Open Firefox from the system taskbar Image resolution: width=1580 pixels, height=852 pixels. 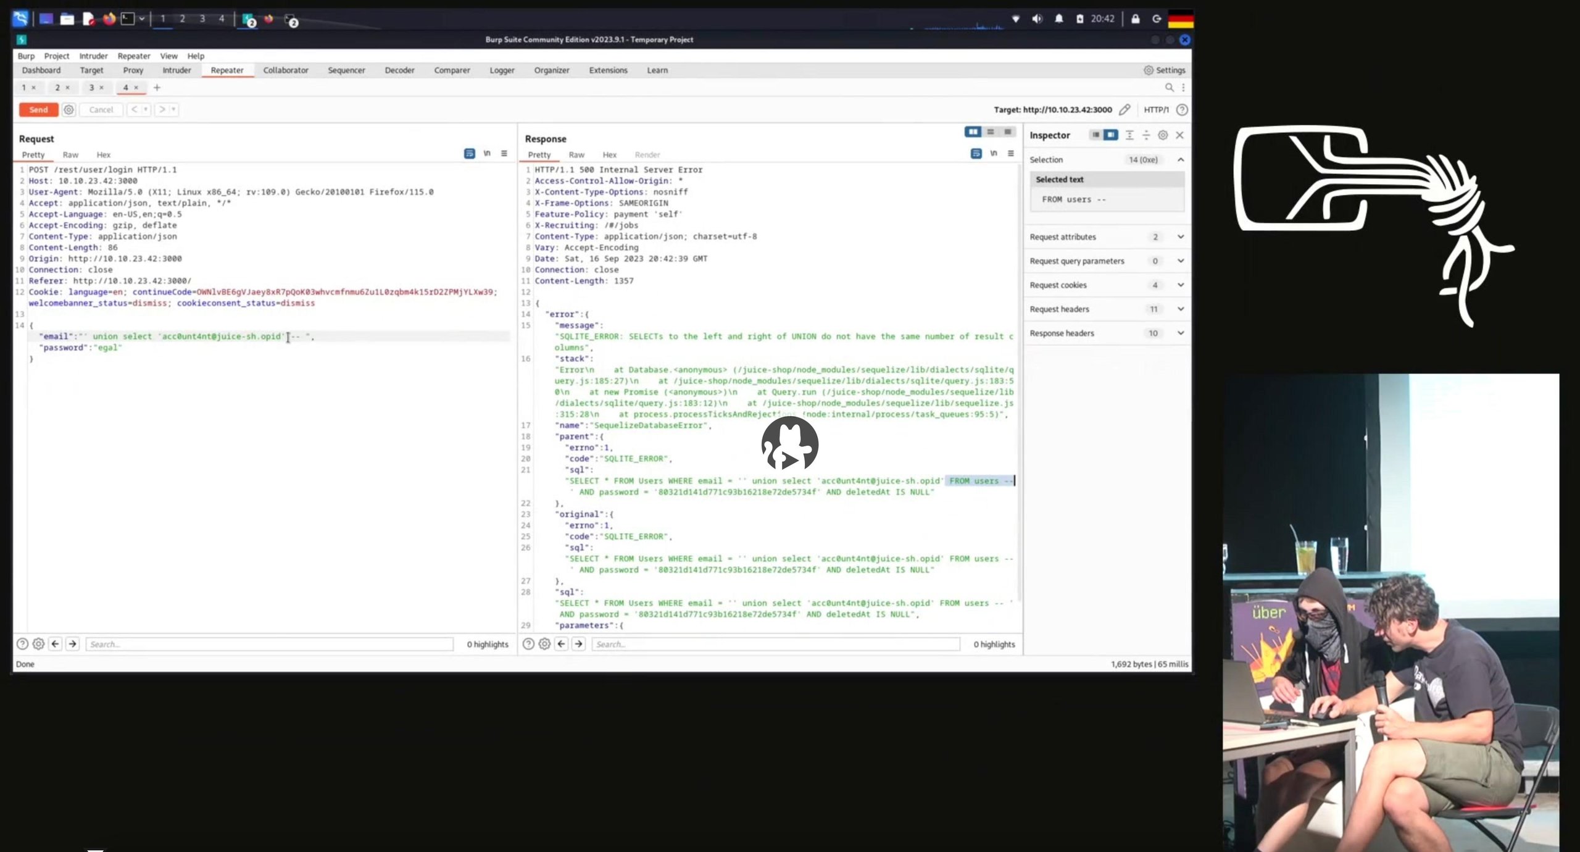pyautogui.click(x=109, y=19)
